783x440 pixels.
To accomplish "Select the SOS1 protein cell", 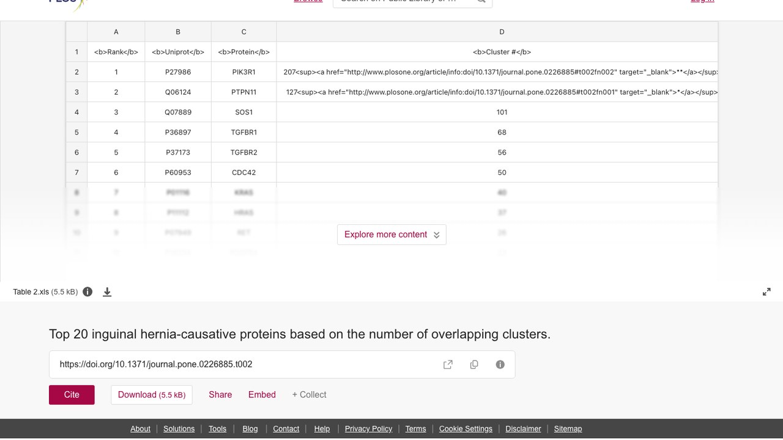I will coord(243,112).
